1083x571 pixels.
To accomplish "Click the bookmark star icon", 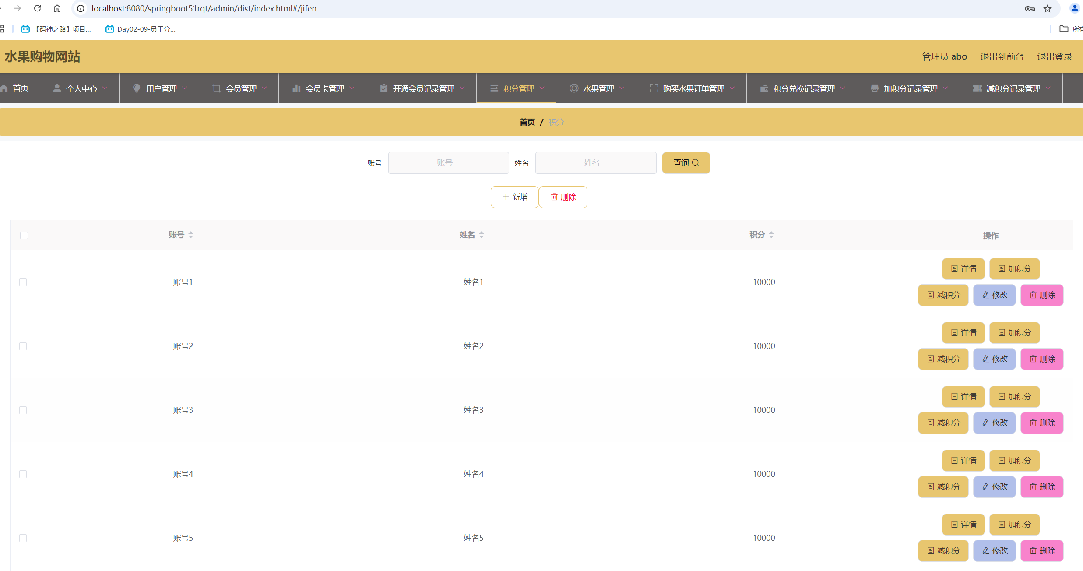I will (1048, 8).
